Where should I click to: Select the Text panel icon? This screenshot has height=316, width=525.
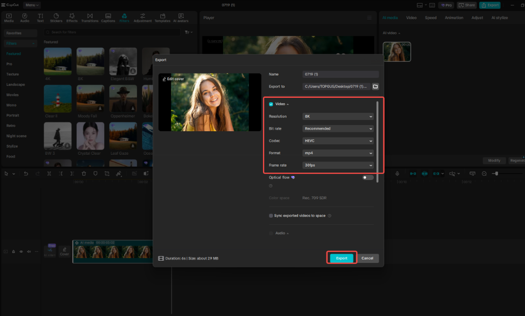coord(40,18)
